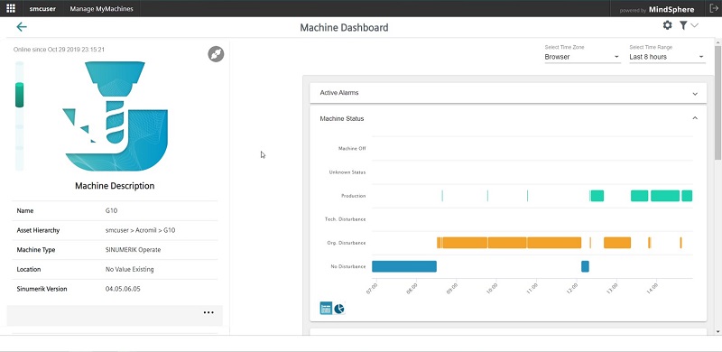Click the long blue No Disturbance bar
The height and width of the screenshot is (352, 722).
point(404,266)
